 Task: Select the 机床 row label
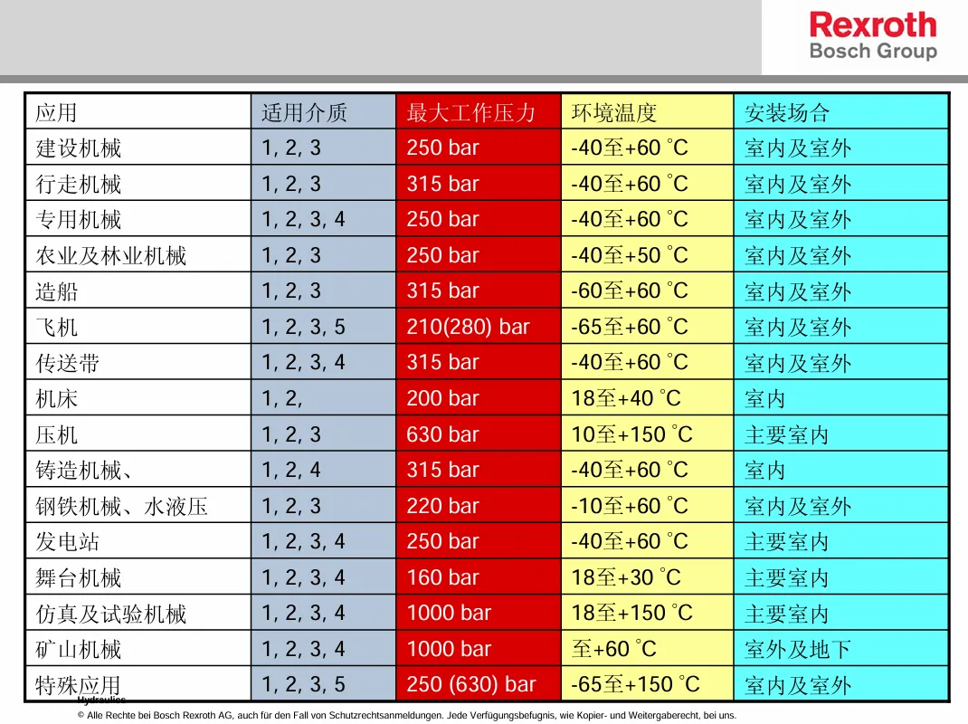(x=56, y=399)
